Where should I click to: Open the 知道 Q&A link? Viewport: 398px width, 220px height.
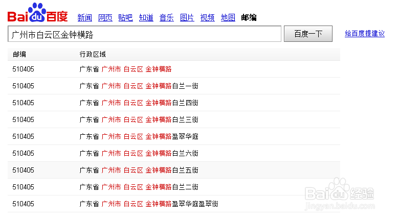pyautogui.click(x=146, y=18)
